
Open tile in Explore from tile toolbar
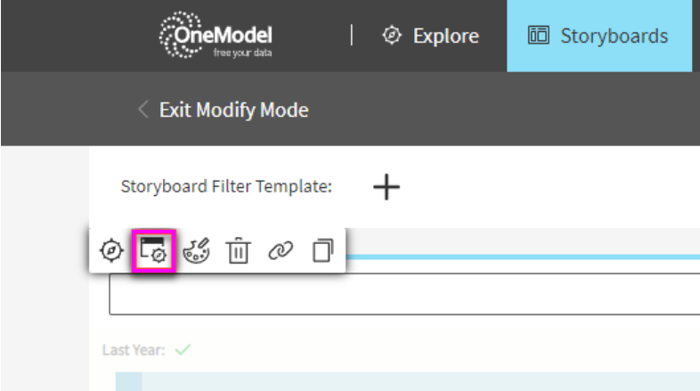[111, 250]
